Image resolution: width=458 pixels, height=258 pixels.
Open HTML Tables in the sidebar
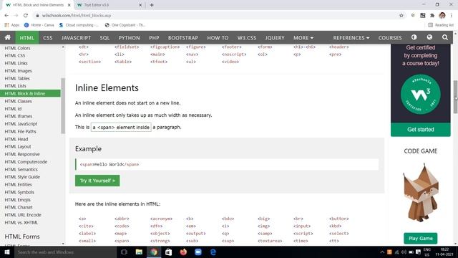[17, 78]
